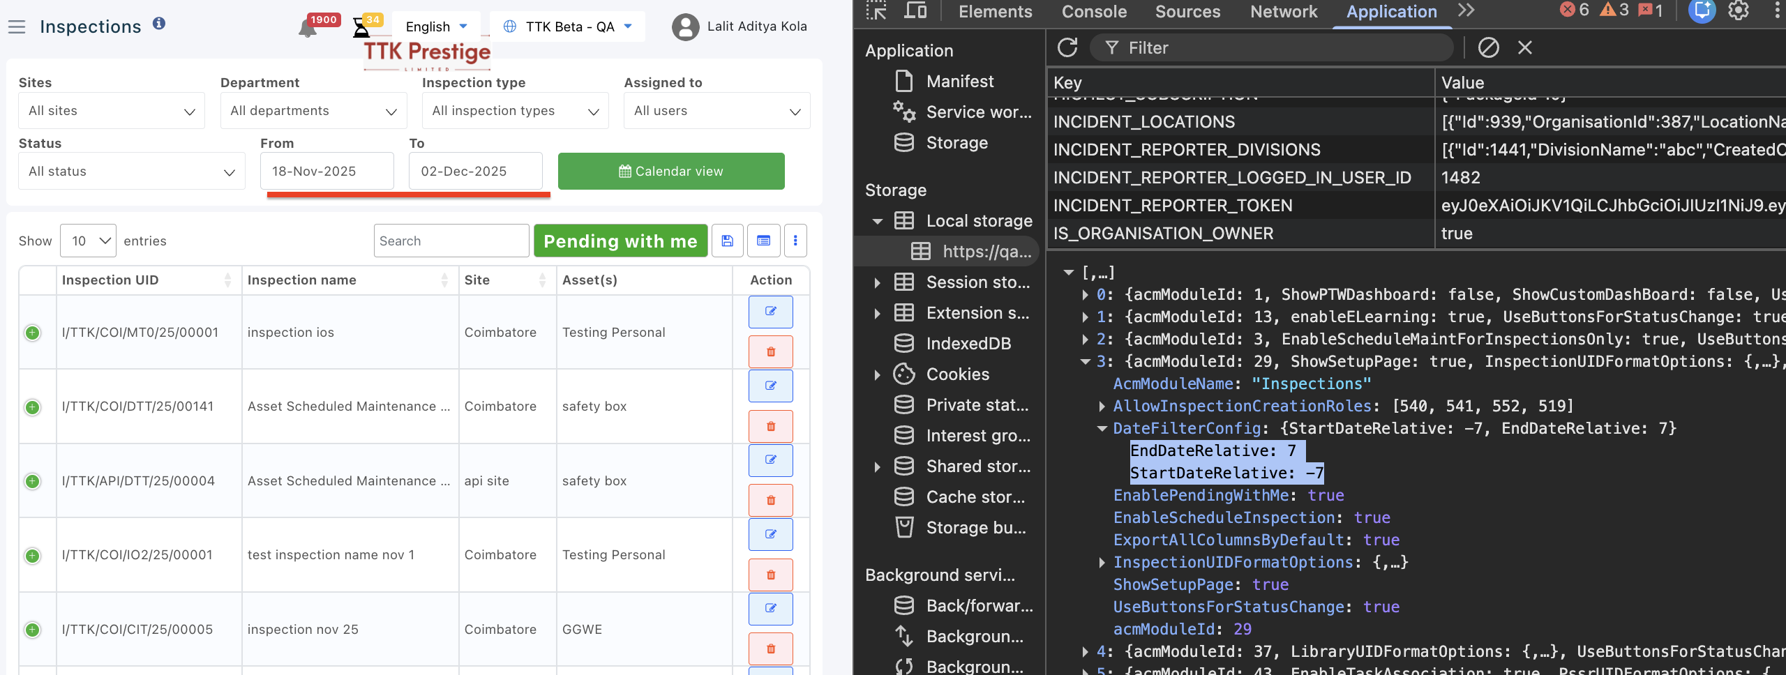Click the save filter icon button
This screenshot has width=1786, height=675.
pyautogui.click(x=727, y=241)
